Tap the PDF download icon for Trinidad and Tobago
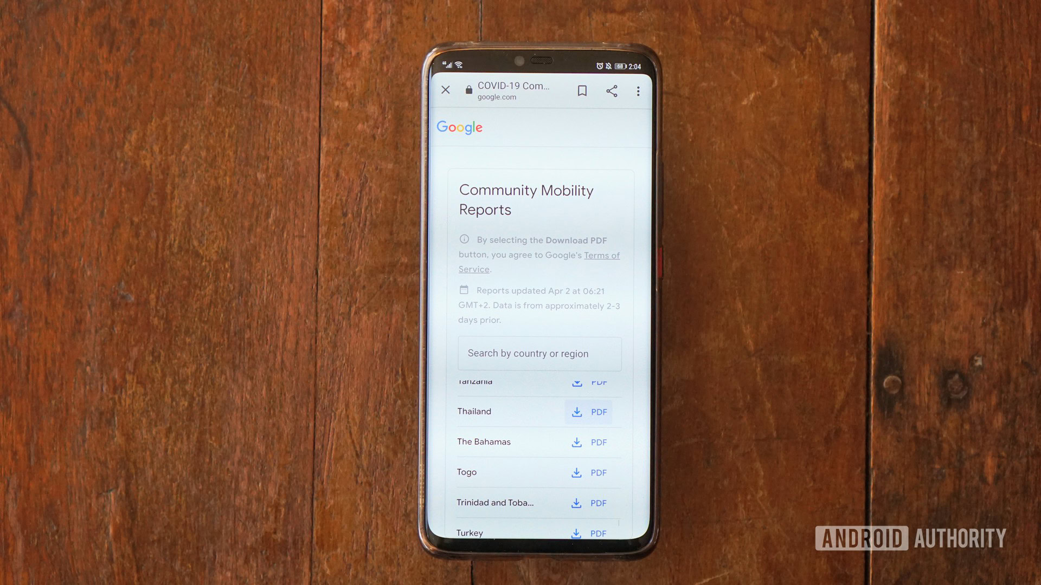1041x585 pixels. tap(576, 503)
